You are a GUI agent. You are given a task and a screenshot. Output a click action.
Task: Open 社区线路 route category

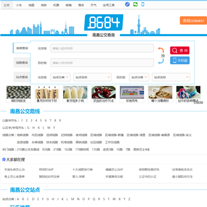coord(96,142)
